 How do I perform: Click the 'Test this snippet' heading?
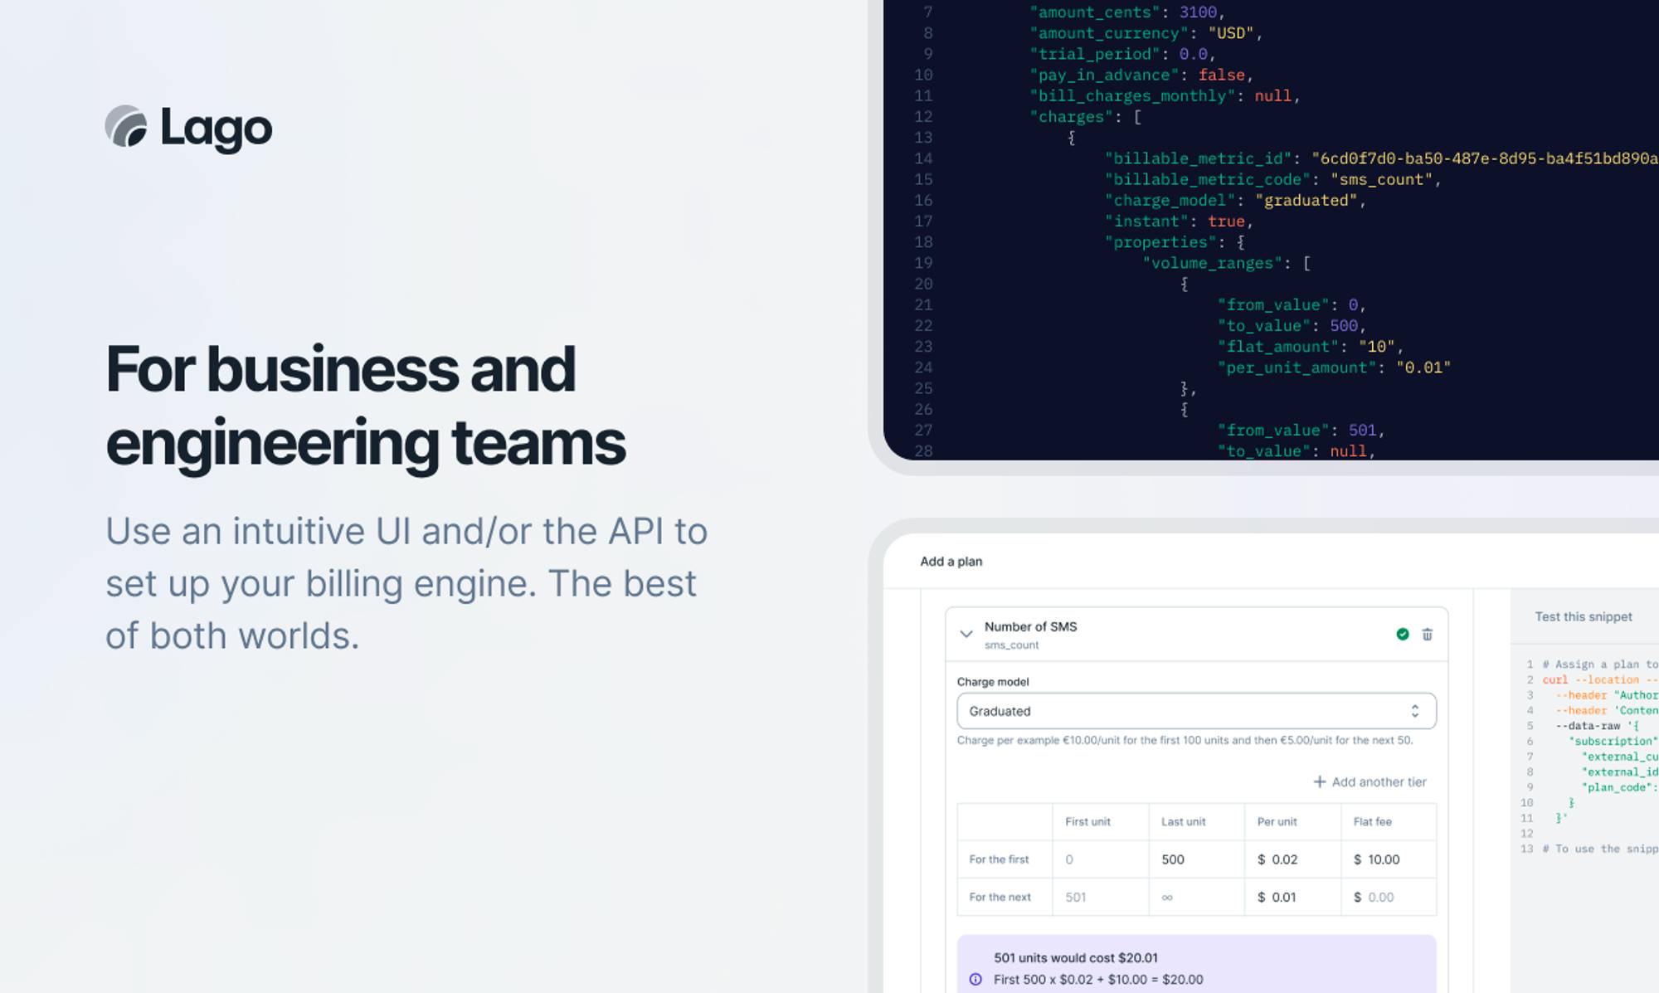click(x=1583, y=616)
